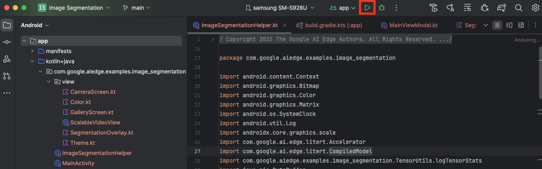542x169 pixels.
Task: Run the app configuration
Action: [367, 8]
